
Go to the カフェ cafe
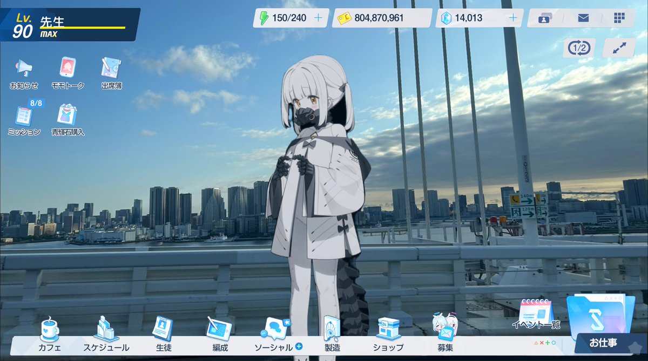(50, 335)
